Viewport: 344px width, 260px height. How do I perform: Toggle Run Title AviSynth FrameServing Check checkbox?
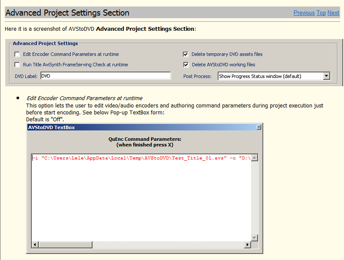(17, 65)
